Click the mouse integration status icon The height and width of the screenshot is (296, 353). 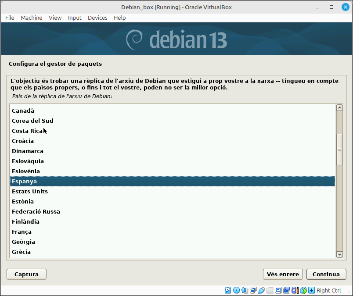[x=303, y=290]
